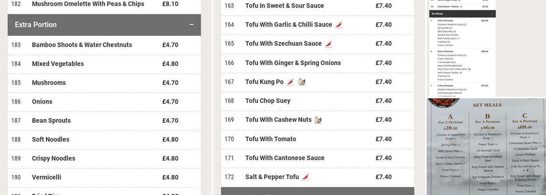Screen dimensions: 546x195
Task: Select Tofu With Tomato
Action: tap(271, 139)
